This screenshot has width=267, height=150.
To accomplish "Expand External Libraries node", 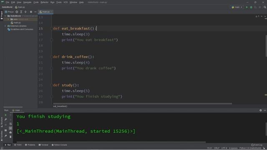I will (5, 26).
